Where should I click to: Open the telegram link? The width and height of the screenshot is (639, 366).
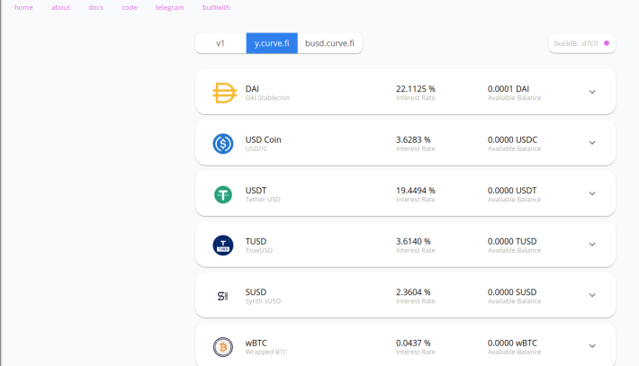point(169,7)
